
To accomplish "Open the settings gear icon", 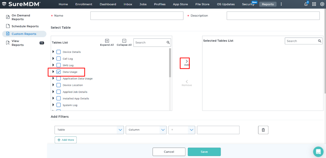I will click(322, 4).
